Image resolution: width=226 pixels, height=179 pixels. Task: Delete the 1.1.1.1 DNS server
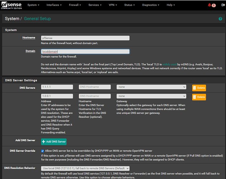click(199, 88)
